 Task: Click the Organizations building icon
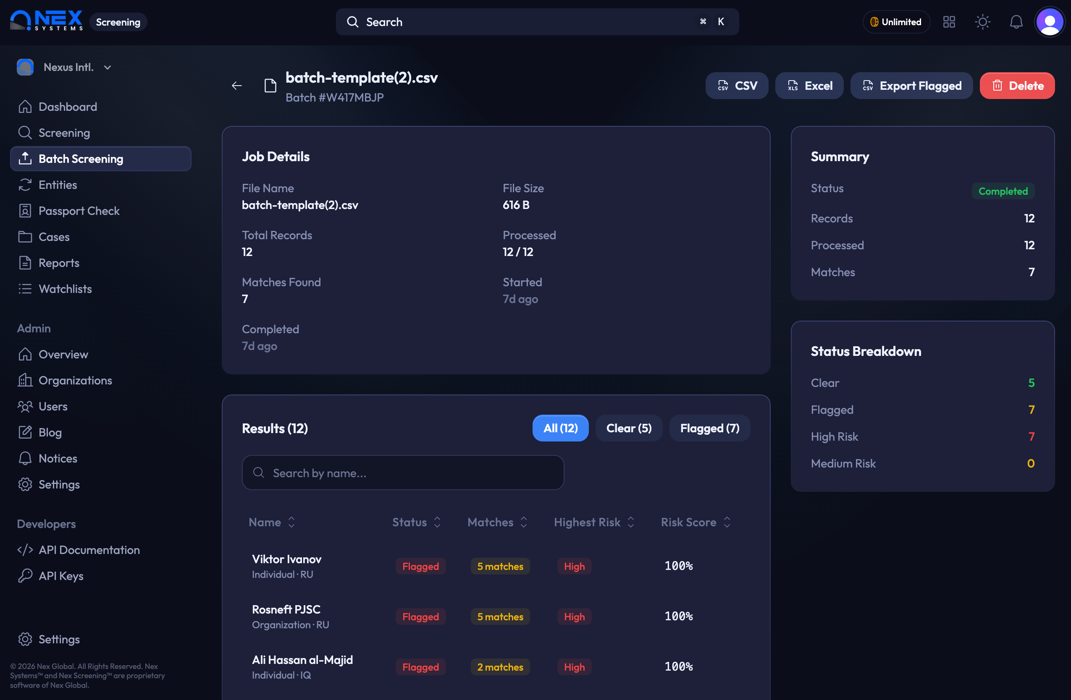click(x=25, y=381)
